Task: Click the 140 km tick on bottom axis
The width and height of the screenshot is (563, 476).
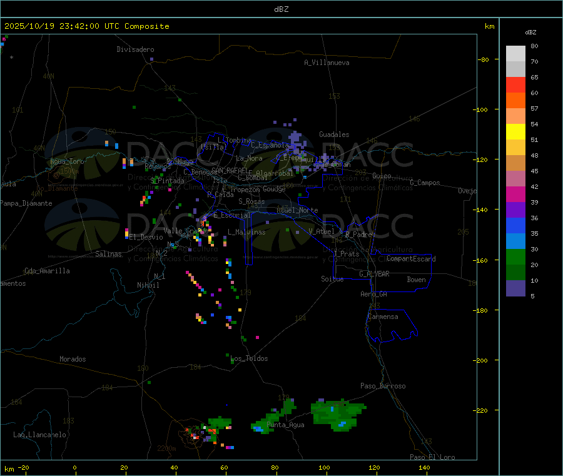Action: (424, 467)
